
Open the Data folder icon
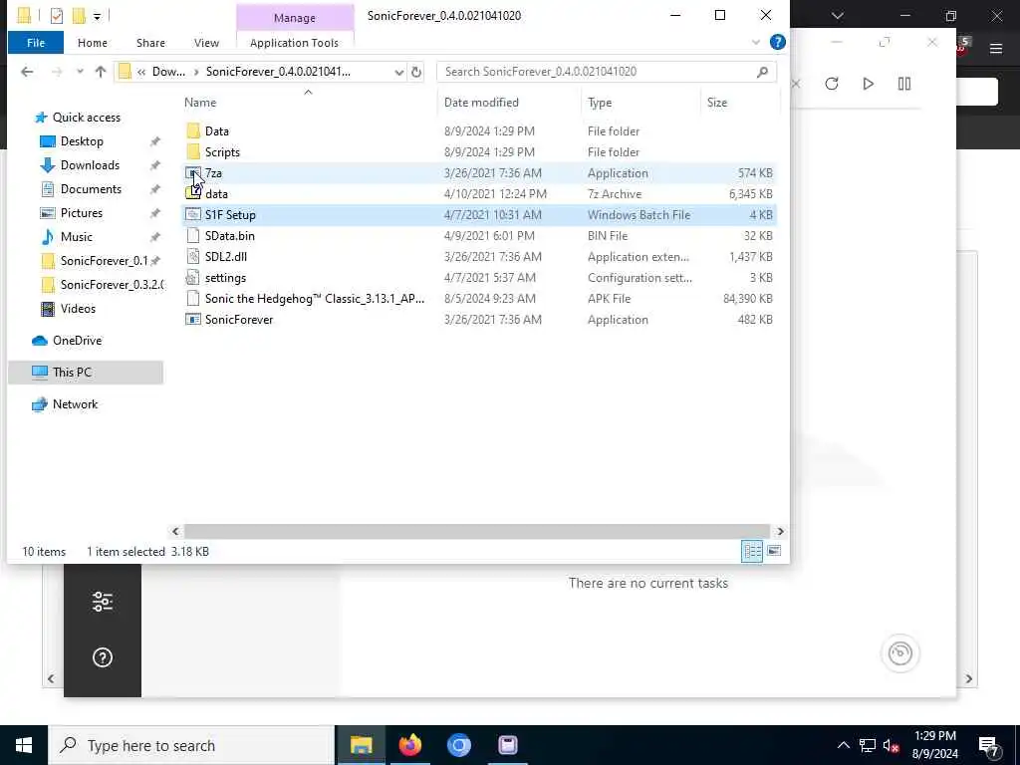point(193,130)
